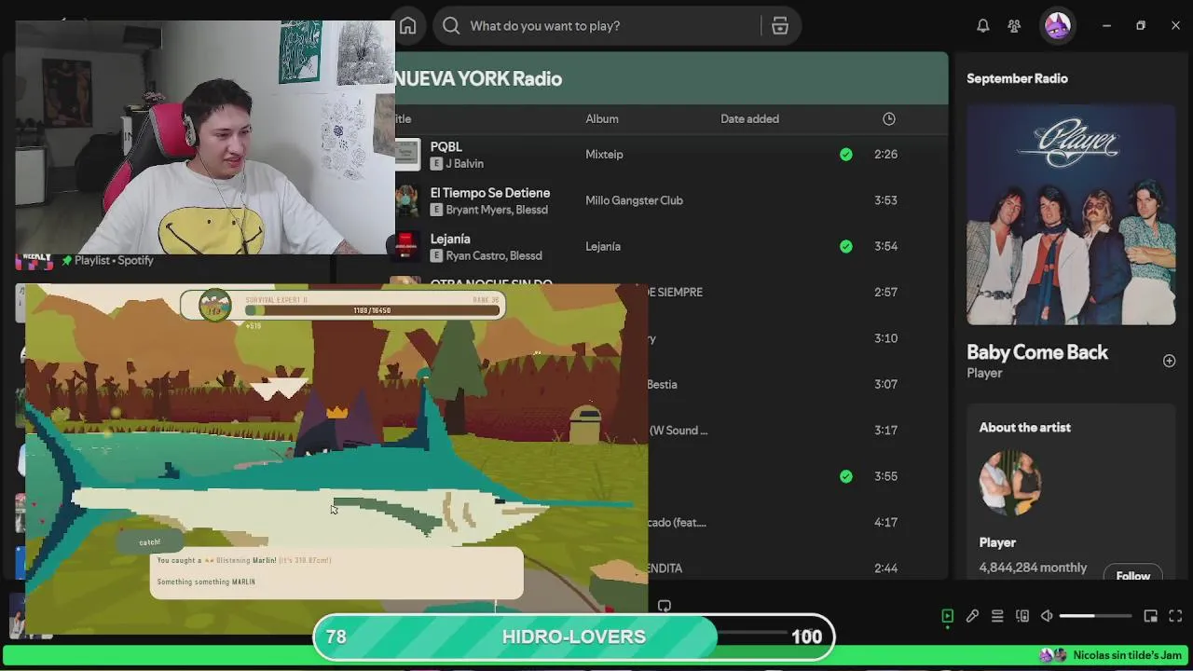
Task: Click the '(W Sound ...' album text
Action: coord(678,431)
